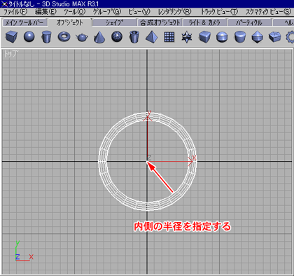Open the 編集(E) menu

point(45,12)
